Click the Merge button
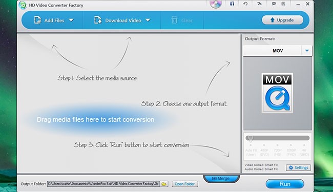Viewport: 333px width, 192px height. (x=221, y=178)
